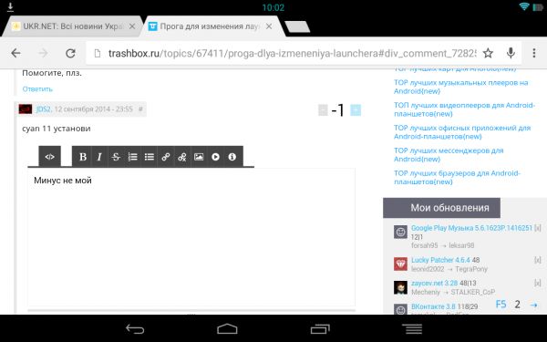Image resolution: width=547 pixels, height=342 pixels.
Task: Insert an image into the comment
Action: 199,157
